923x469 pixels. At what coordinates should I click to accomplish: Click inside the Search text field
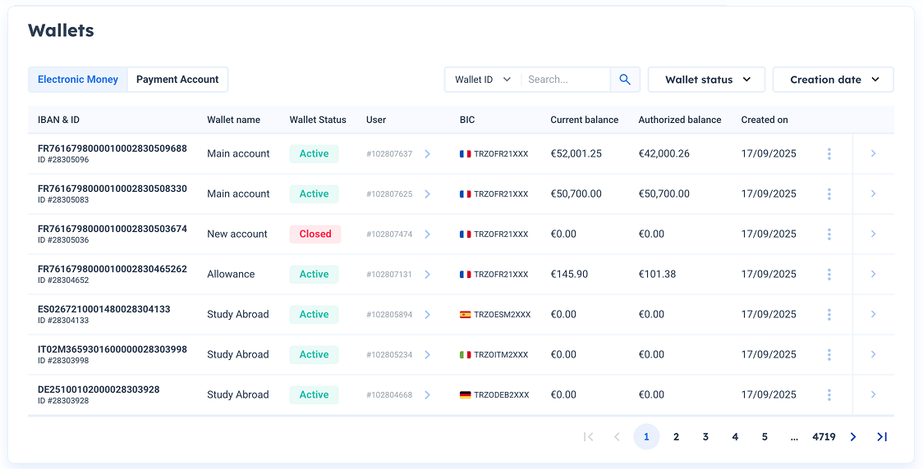coord(565,80)
